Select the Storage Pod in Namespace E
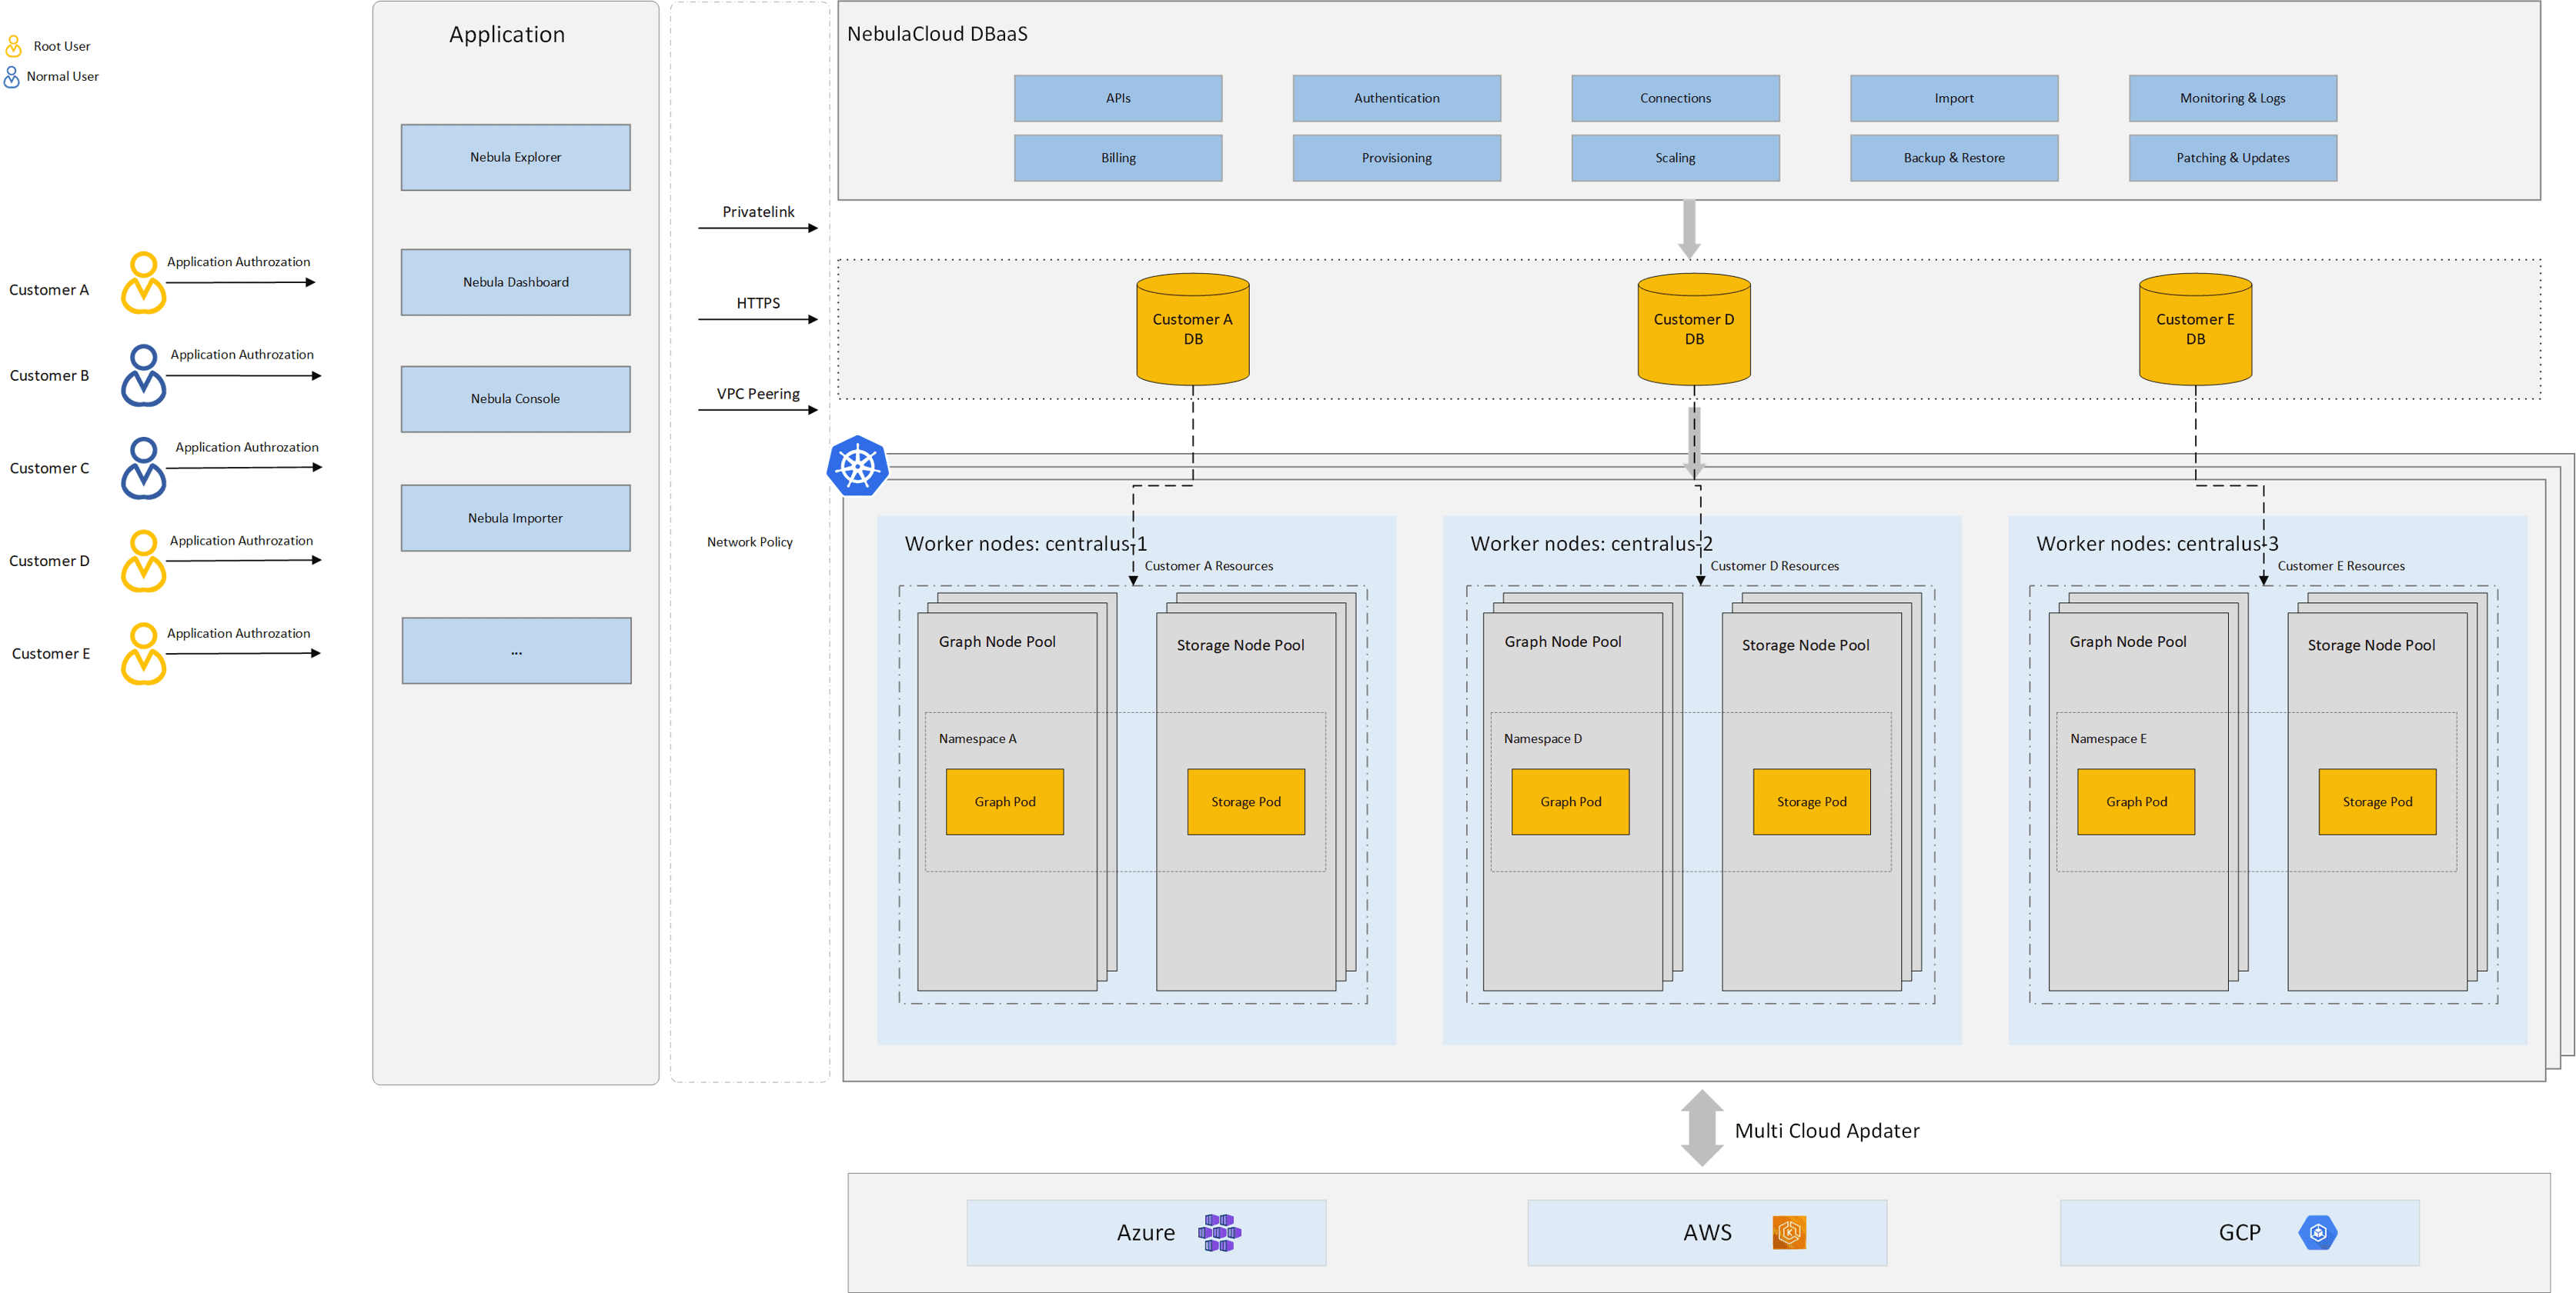Screen dimensions: 2576x1293 (x=2378, y=802)
